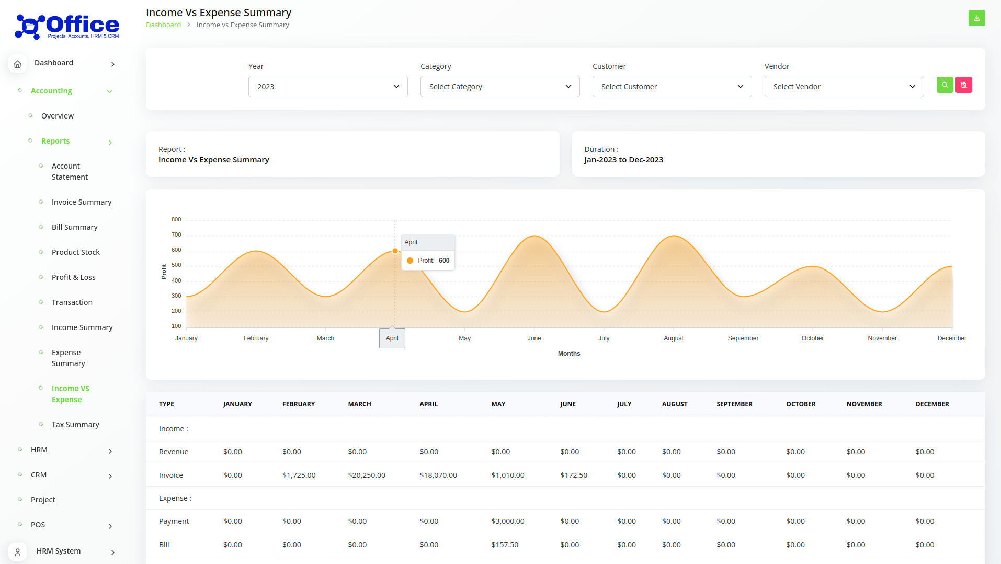Go to Invoice Summary in sidebar
Viewport: 1001px width, 564px height.
(82, 202)
